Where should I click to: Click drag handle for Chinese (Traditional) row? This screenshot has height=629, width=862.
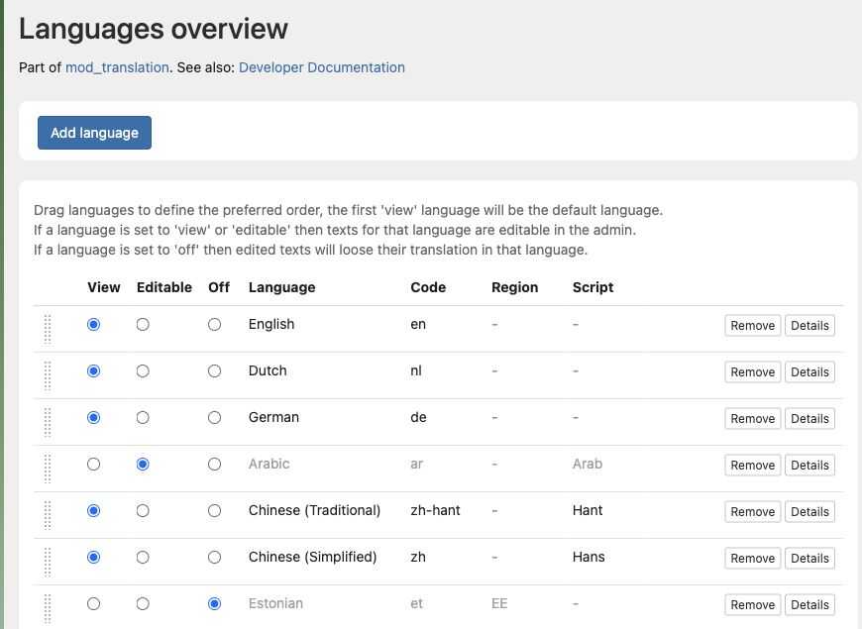click(x=48, y=515)
